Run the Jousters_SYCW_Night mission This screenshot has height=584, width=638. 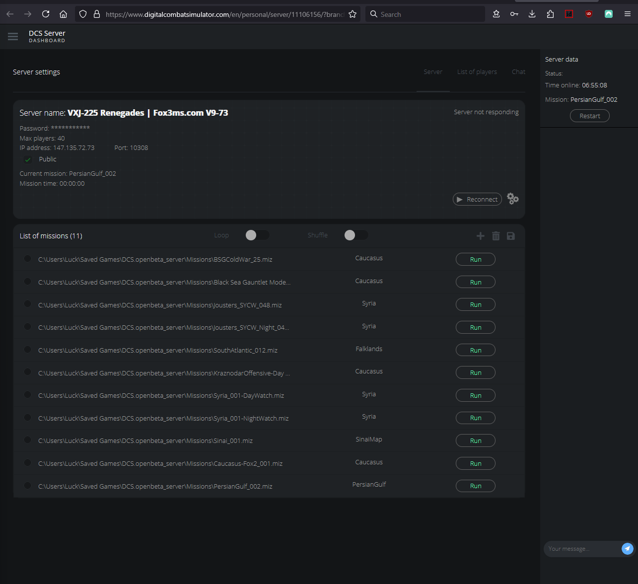point(476,327)
